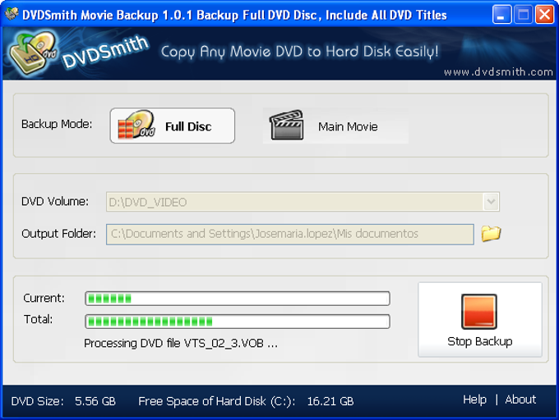Image resolution: width=559 pixels, height=420 pixels.
Task: Click the red stop square icon
Action: (479, 312)
